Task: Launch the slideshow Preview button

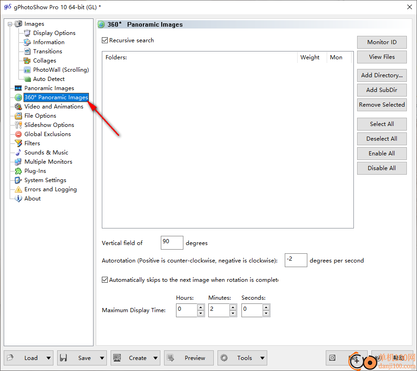Action: pos(189,358)
